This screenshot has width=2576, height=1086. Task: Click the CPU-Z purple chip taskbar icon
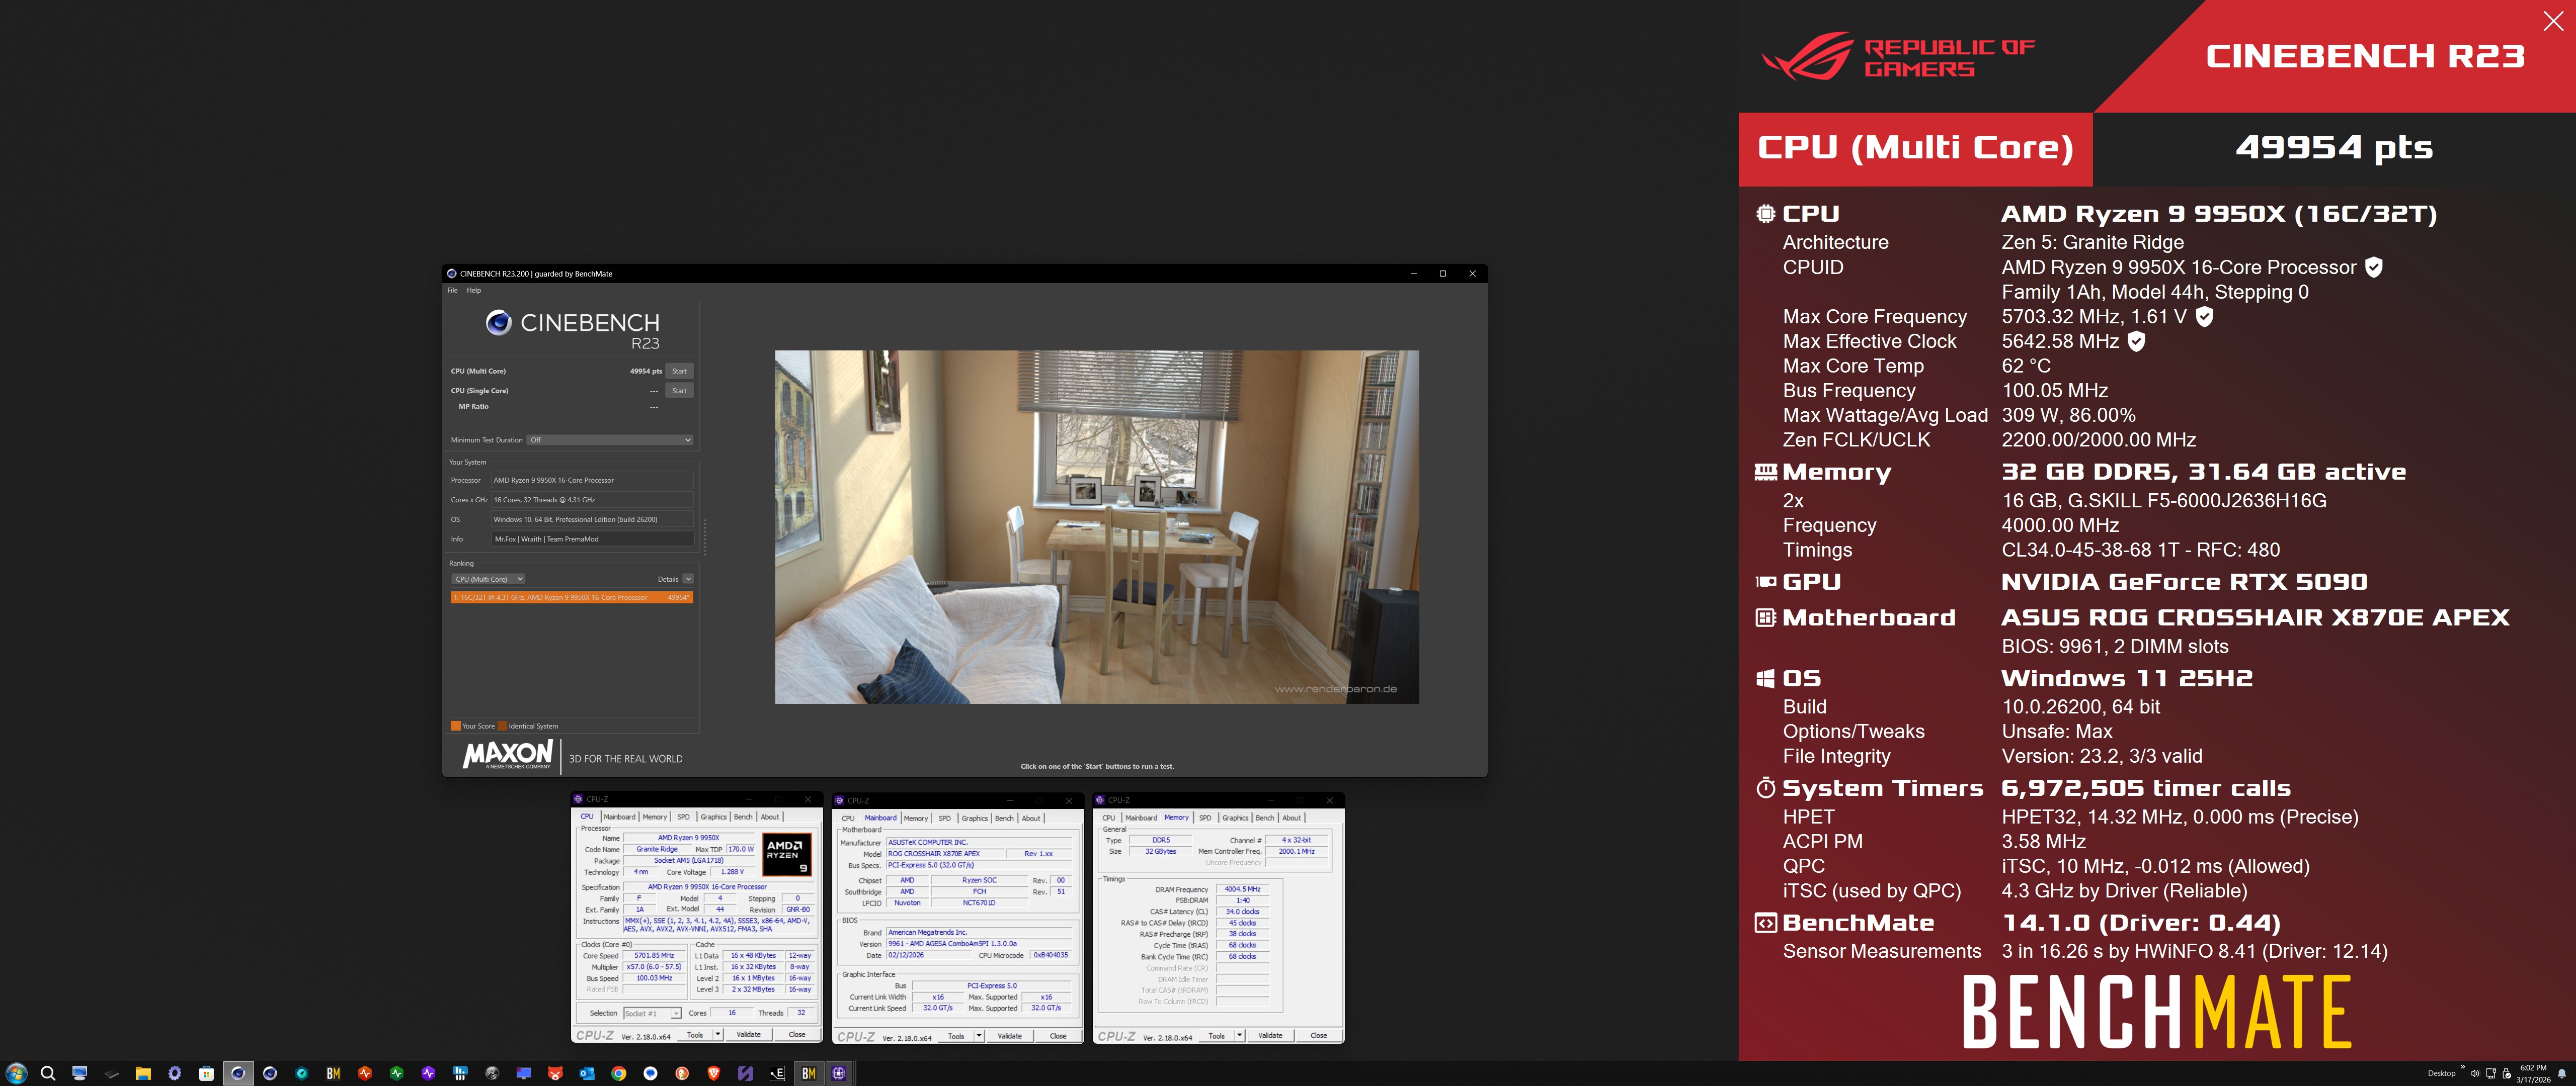click(839, 1073)
